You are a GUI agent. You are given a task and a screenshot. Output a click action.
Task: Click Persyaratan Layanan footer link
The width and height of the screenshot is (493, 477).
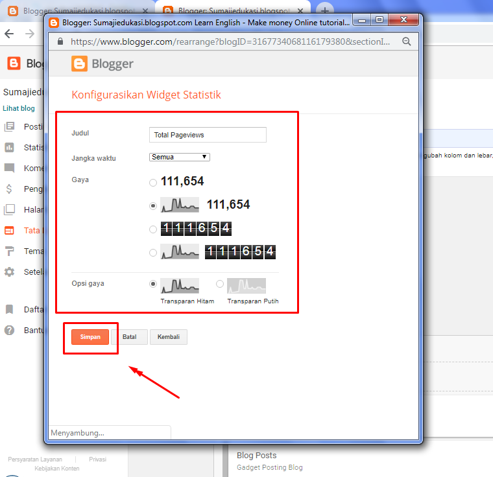[x=35, y=460]
